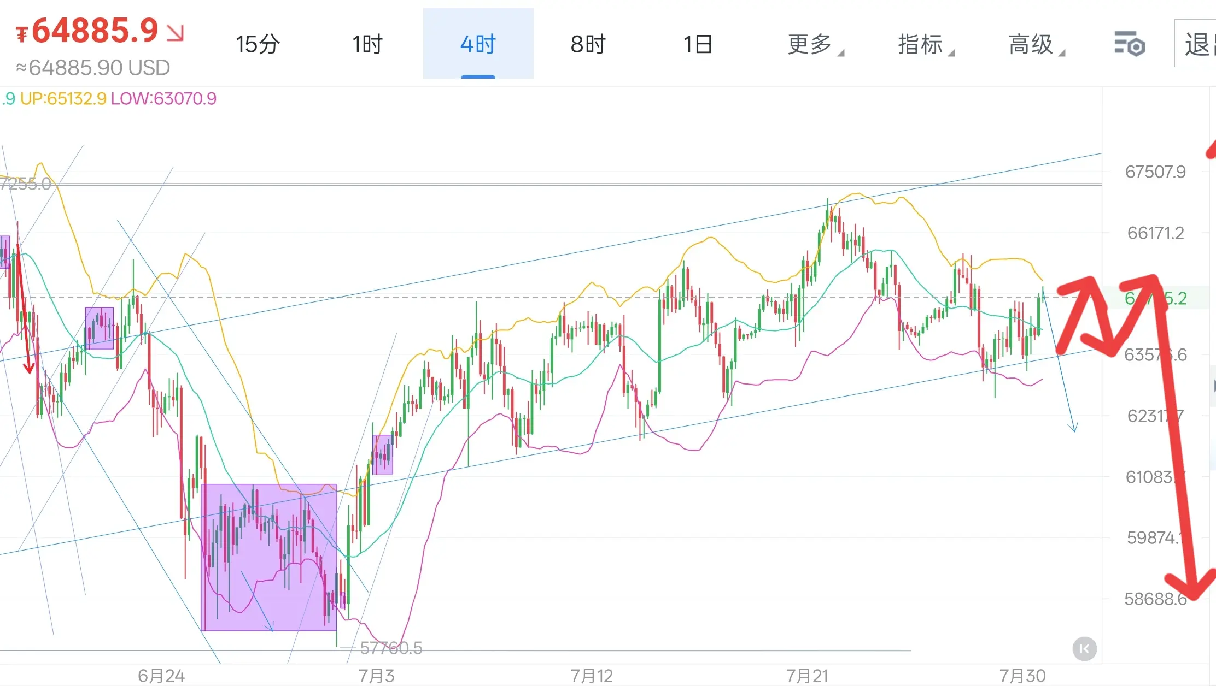This screenshot has height=686, width=1216.
Task: Click the UP:65132.9 Bollinger label
Action: coord(63,99)
